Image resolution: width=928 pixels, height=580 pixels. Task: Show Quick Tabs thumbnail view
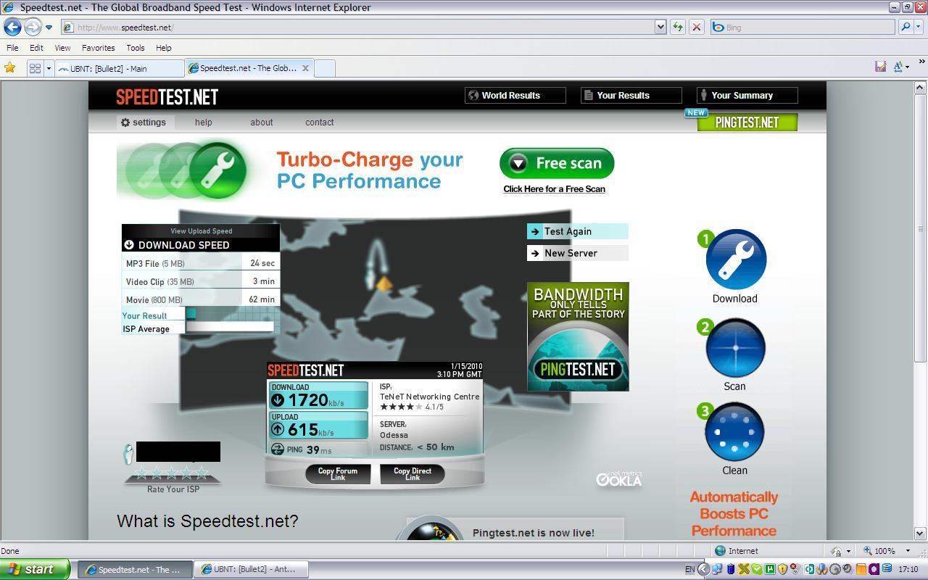point(34,68)
